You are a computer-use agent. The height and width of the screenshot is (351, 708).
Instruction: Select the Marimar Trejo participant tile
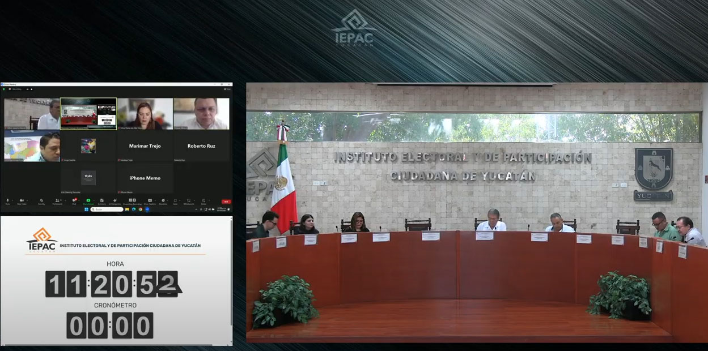click(145, 146)
